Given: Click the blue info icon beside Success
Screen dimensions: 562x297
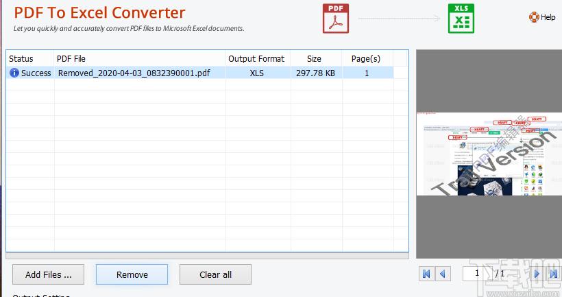Looking at the screenshot, I should pos(14,73).
